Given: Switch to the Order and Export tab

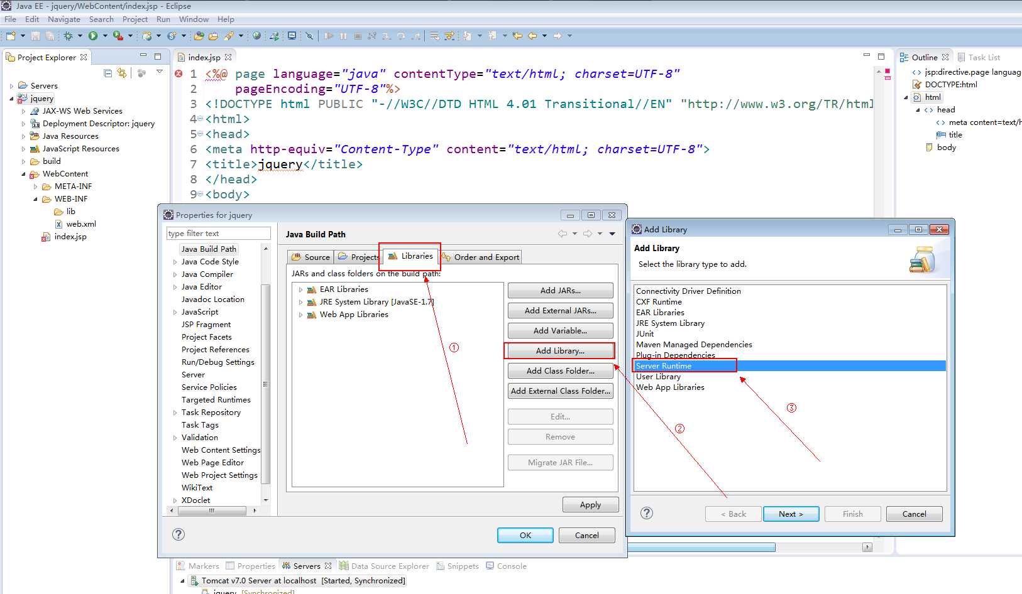Looking at the screenshot, I should click(481, 257).
